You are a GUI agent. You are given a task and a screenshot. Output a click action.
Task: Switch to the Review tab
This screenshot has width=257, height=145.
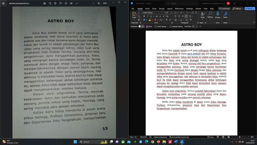(x=198, y=9)
